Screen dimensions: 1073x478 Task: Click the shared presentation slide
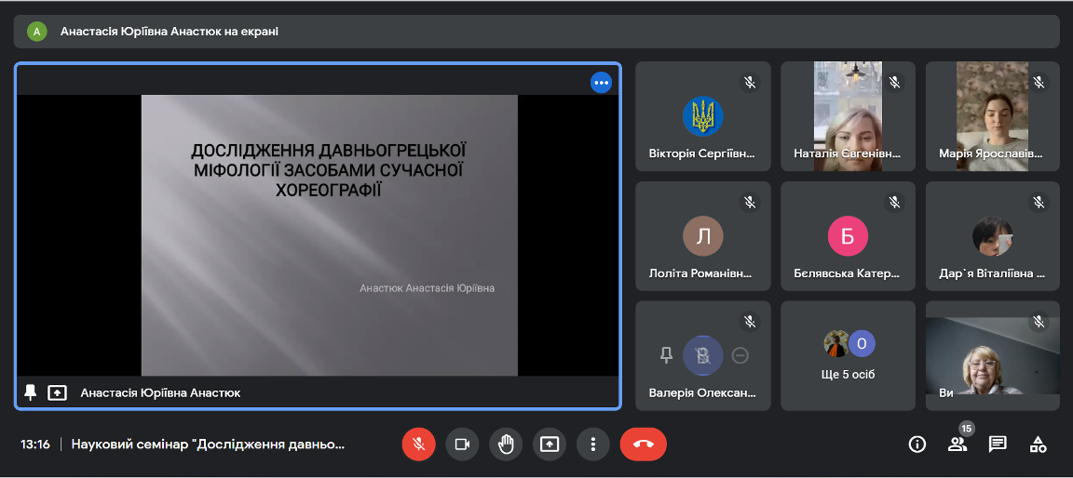pyautogui.click(x=329, y=234)
